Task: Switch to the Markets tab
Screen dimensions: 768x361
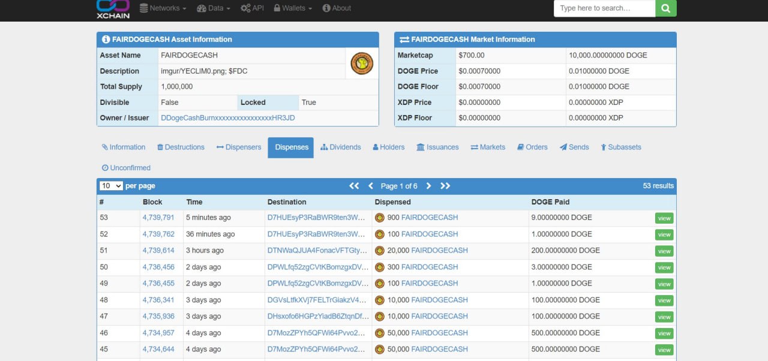Action: tap(488, 148)
